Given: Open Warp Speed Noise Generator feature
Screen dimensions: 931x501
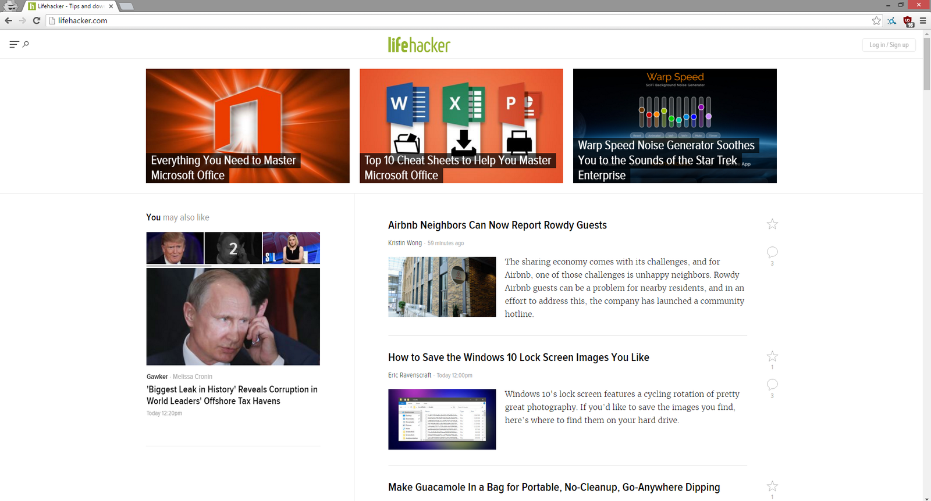Looking at the screenshot, I should click(674, 126).
